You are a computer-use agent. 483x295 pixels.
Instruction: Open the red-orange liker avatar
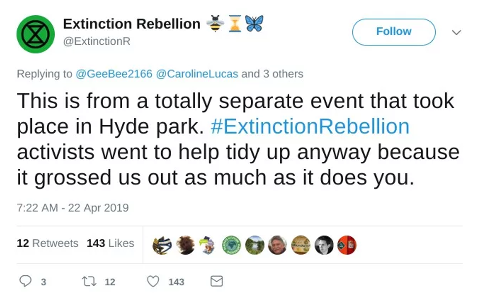click(346, 245)
